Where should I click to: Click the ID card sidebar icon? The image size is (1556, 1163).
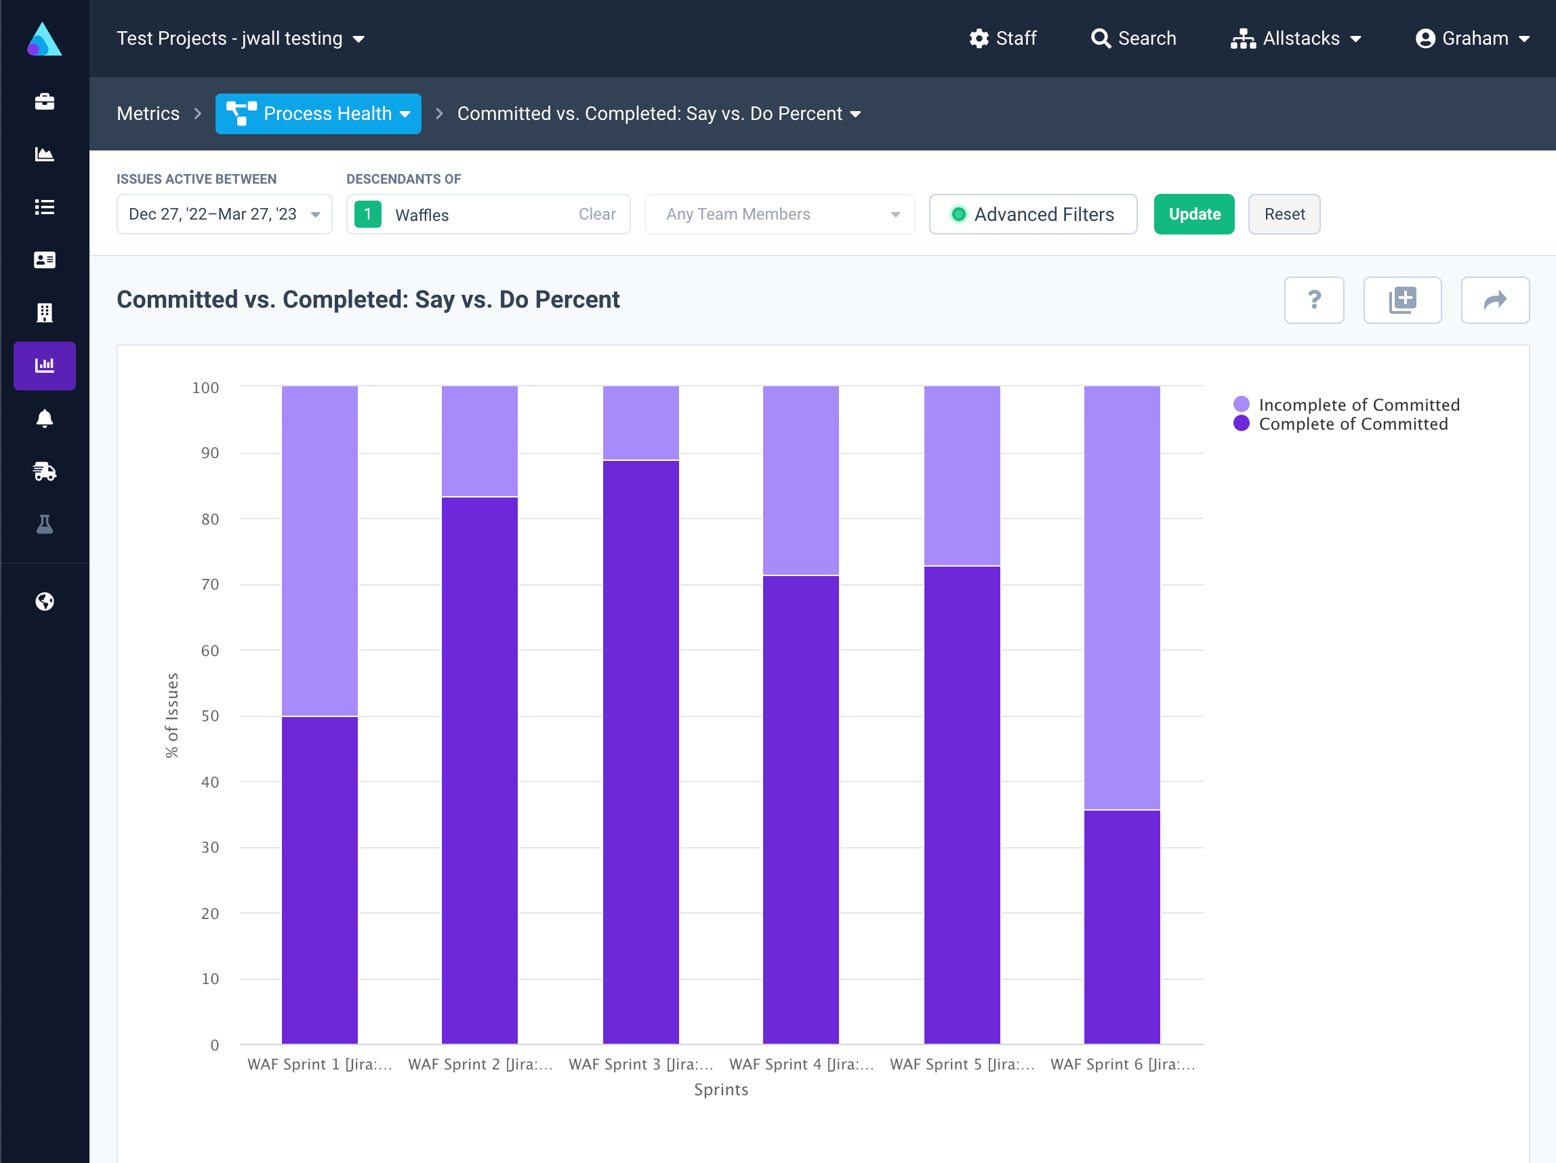44,260
